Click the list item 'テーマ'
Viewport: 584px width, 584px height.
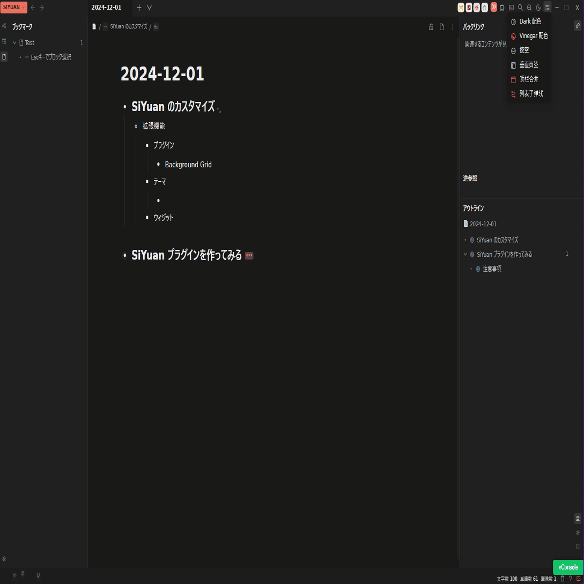pos(160,182)
